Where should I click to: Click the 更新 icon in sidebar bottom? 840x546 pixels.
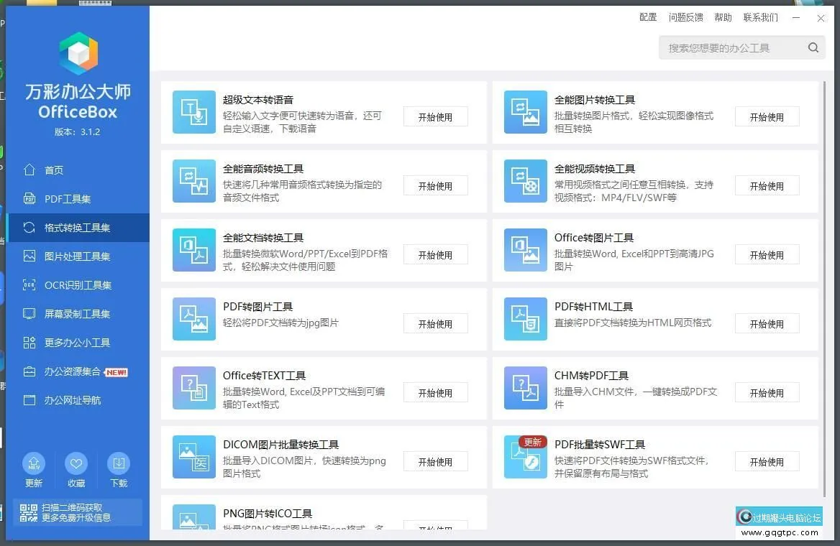(34, 463)
